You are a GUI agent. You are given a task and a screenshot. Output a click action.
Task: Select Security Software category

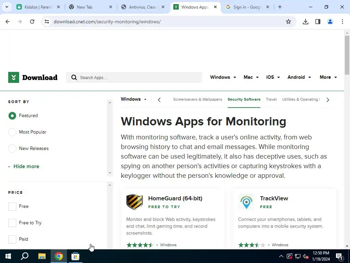point(244,99)
